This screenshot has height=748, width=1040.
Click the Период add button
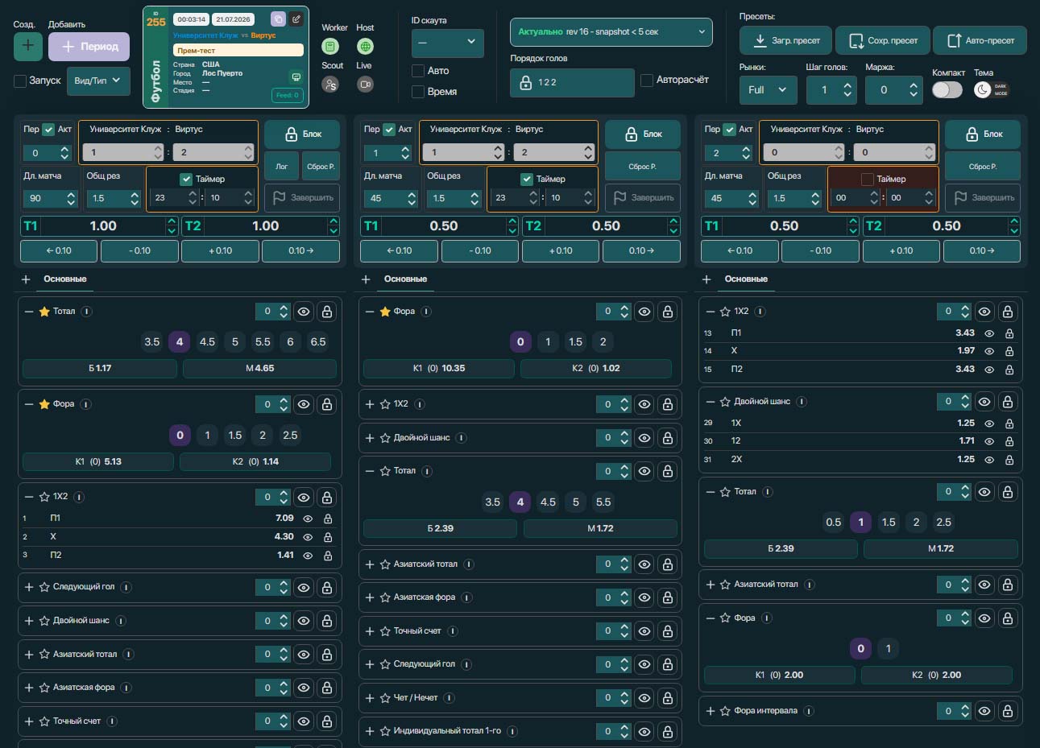(89, 47)
